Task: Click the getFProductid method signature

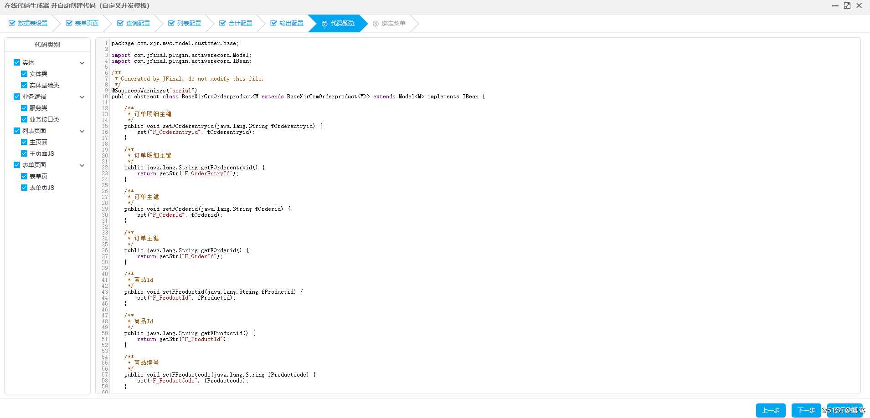Action: 190,333
